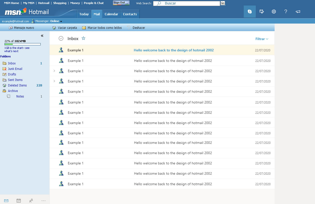The height and width of the screenshot is (204, 315).
Task: Collapse the left folders pane with the chevron
Action: [42, 36]
